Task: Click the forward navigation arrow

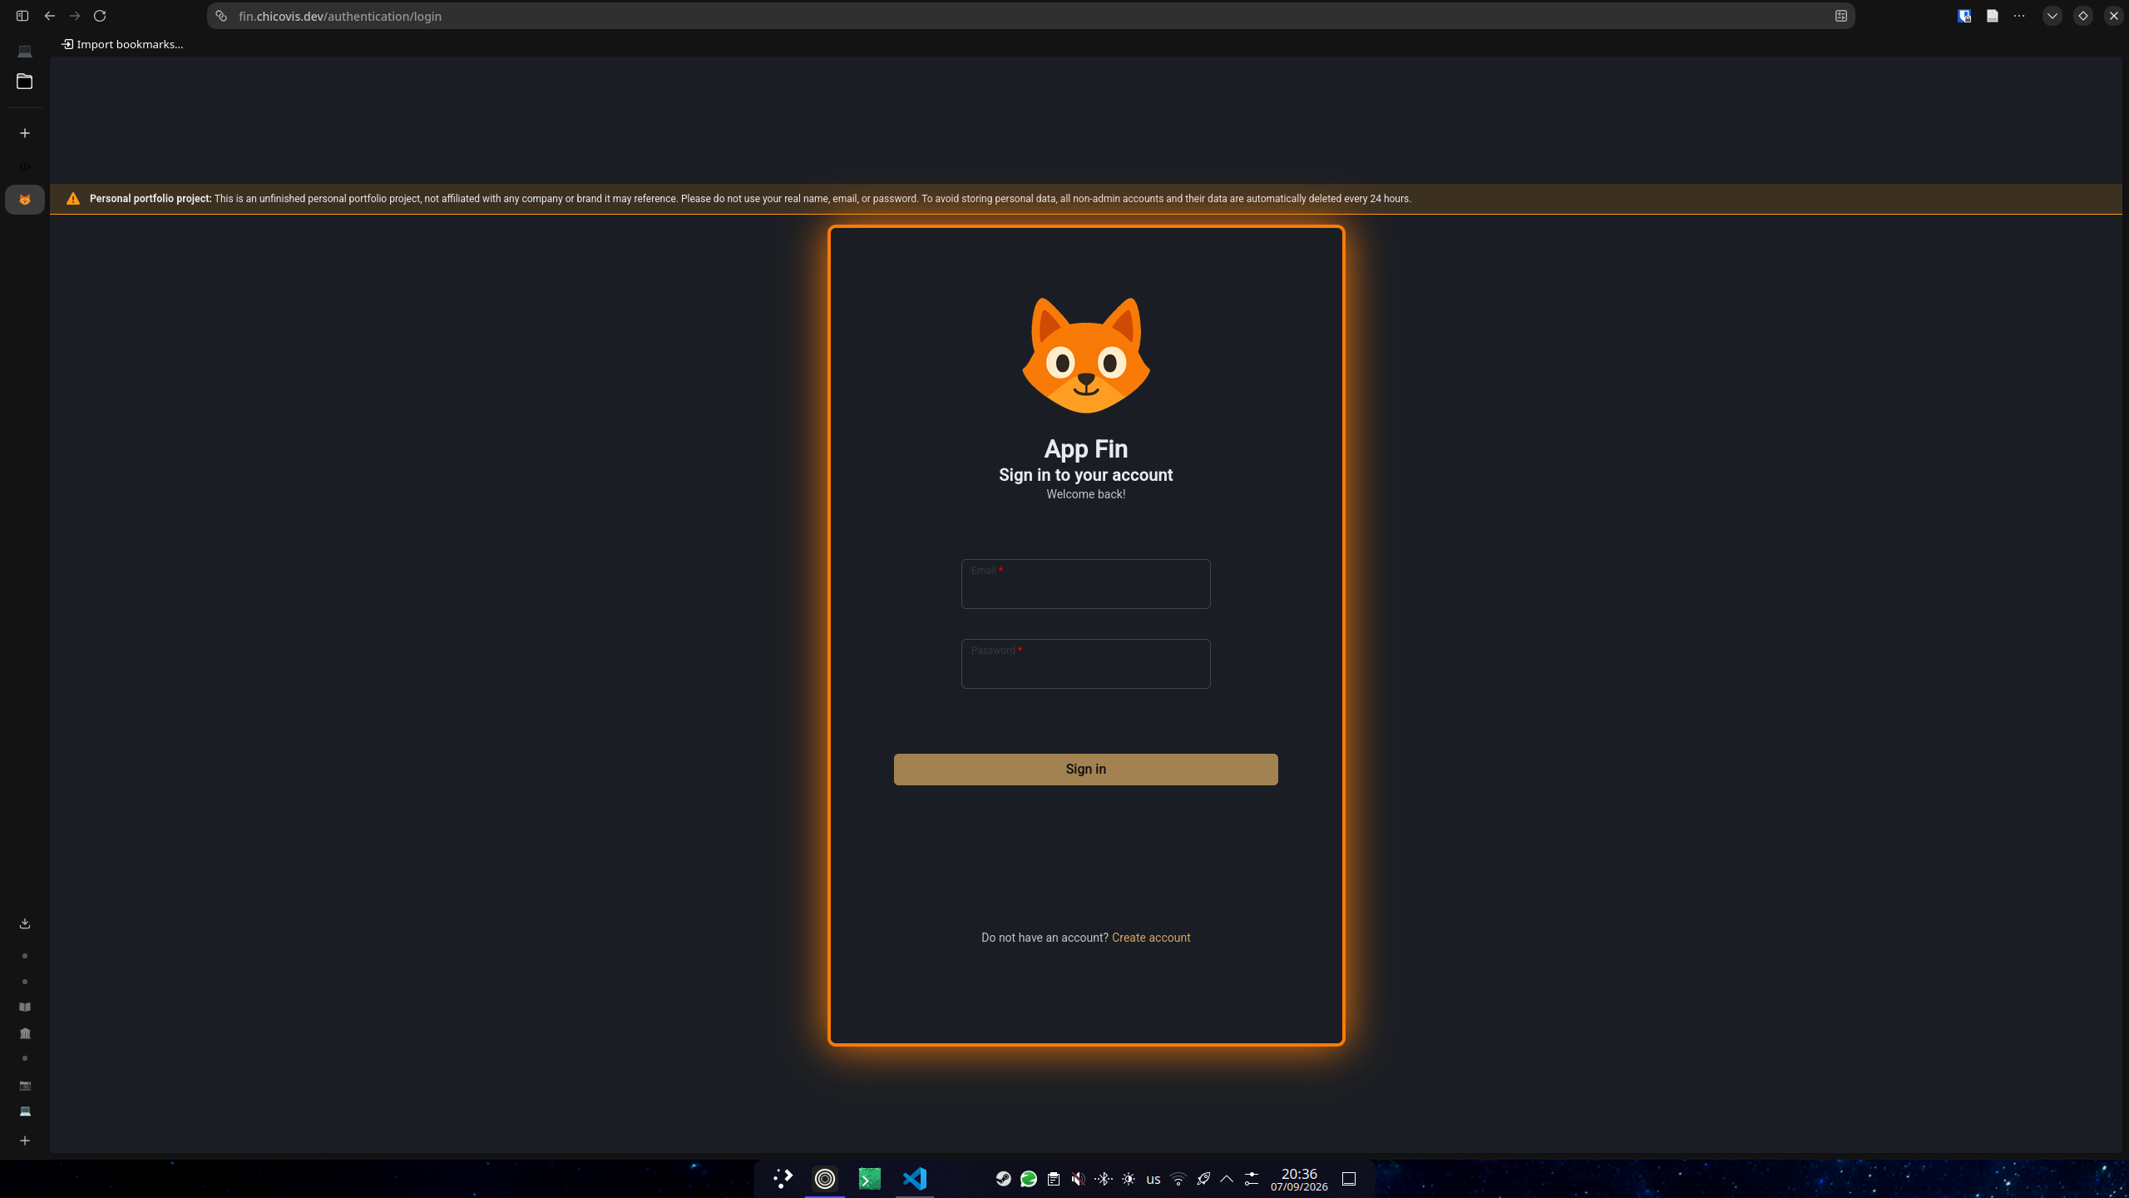Action: point(75,16)
